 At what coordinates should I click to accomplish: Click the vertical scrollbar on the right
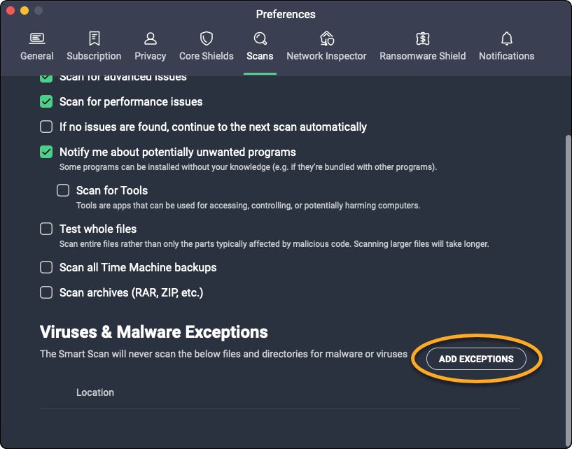[567, 280]
